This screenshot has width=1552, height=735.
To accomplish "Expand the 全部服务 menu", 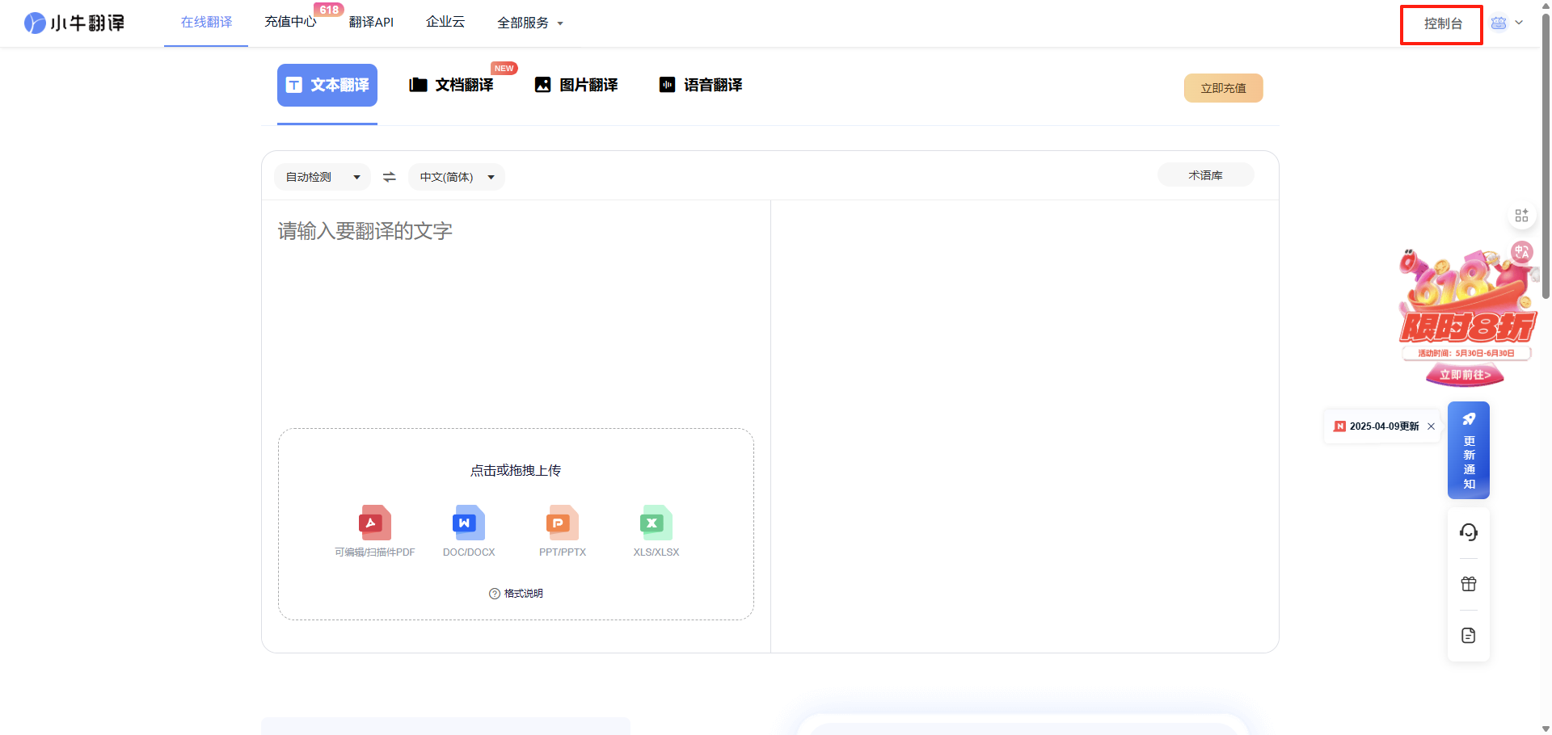I will point(530,23).
